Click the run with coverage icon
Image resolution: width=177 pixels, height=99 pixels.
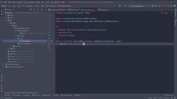pyautogui.click(x=156, y=6)
